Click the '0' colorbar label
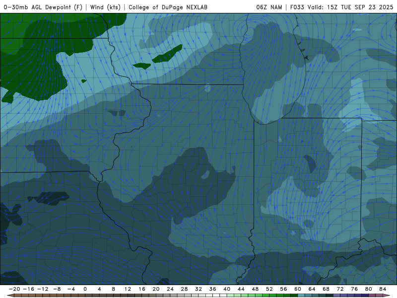The width and height of the screenshot is (397, 298). tap(85, 289)
